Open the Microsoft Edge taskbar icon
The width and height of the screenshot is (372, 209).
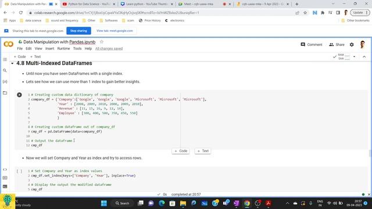click(162, 203)
